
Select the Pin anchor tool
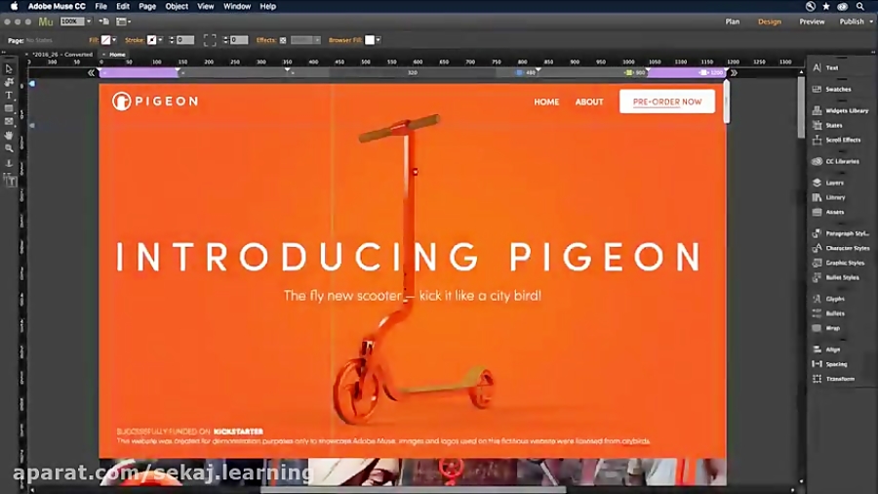9,164
